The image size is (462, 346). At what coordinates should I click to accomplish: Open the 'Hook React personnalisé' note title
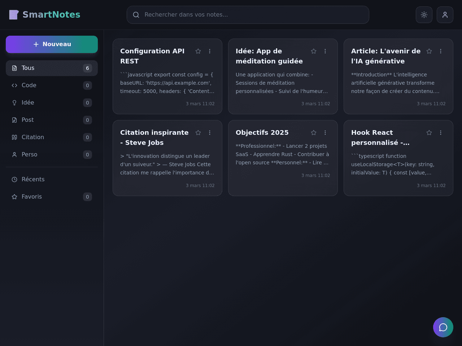pos(380,138)
